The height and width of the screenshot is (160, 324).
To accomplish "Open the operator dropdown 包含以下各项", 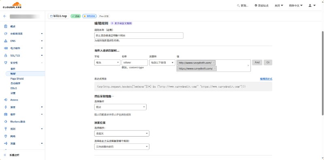I will coord(162,63).
